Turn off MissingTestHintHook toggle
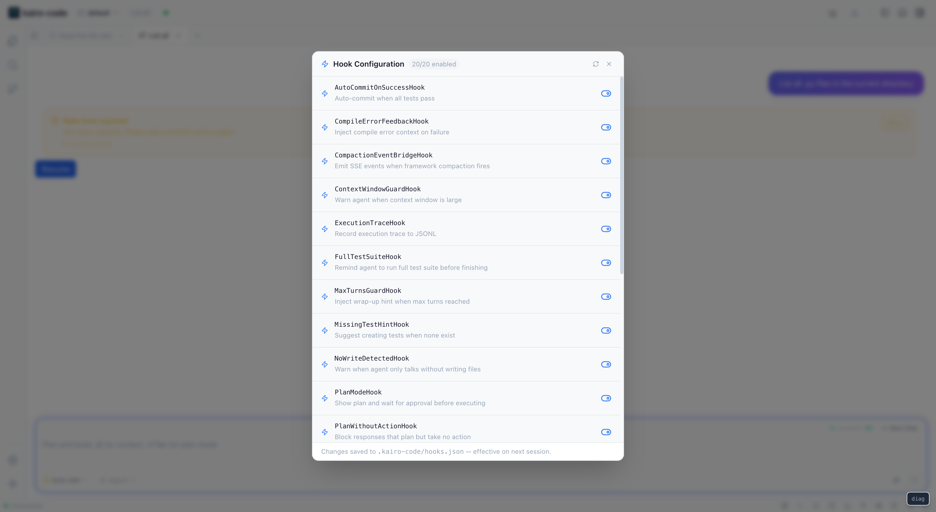936x512 pixels. 606,330
